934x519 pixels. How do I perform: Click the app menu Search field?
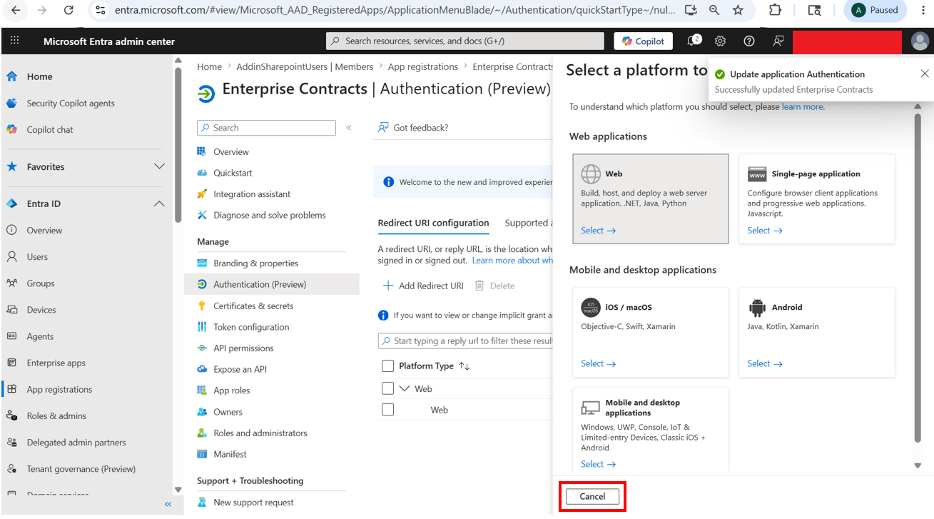click(x=266, y=128)
